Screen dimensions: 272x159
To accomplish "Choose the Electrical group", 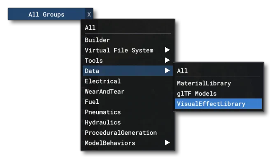I will tap(128, 81).
